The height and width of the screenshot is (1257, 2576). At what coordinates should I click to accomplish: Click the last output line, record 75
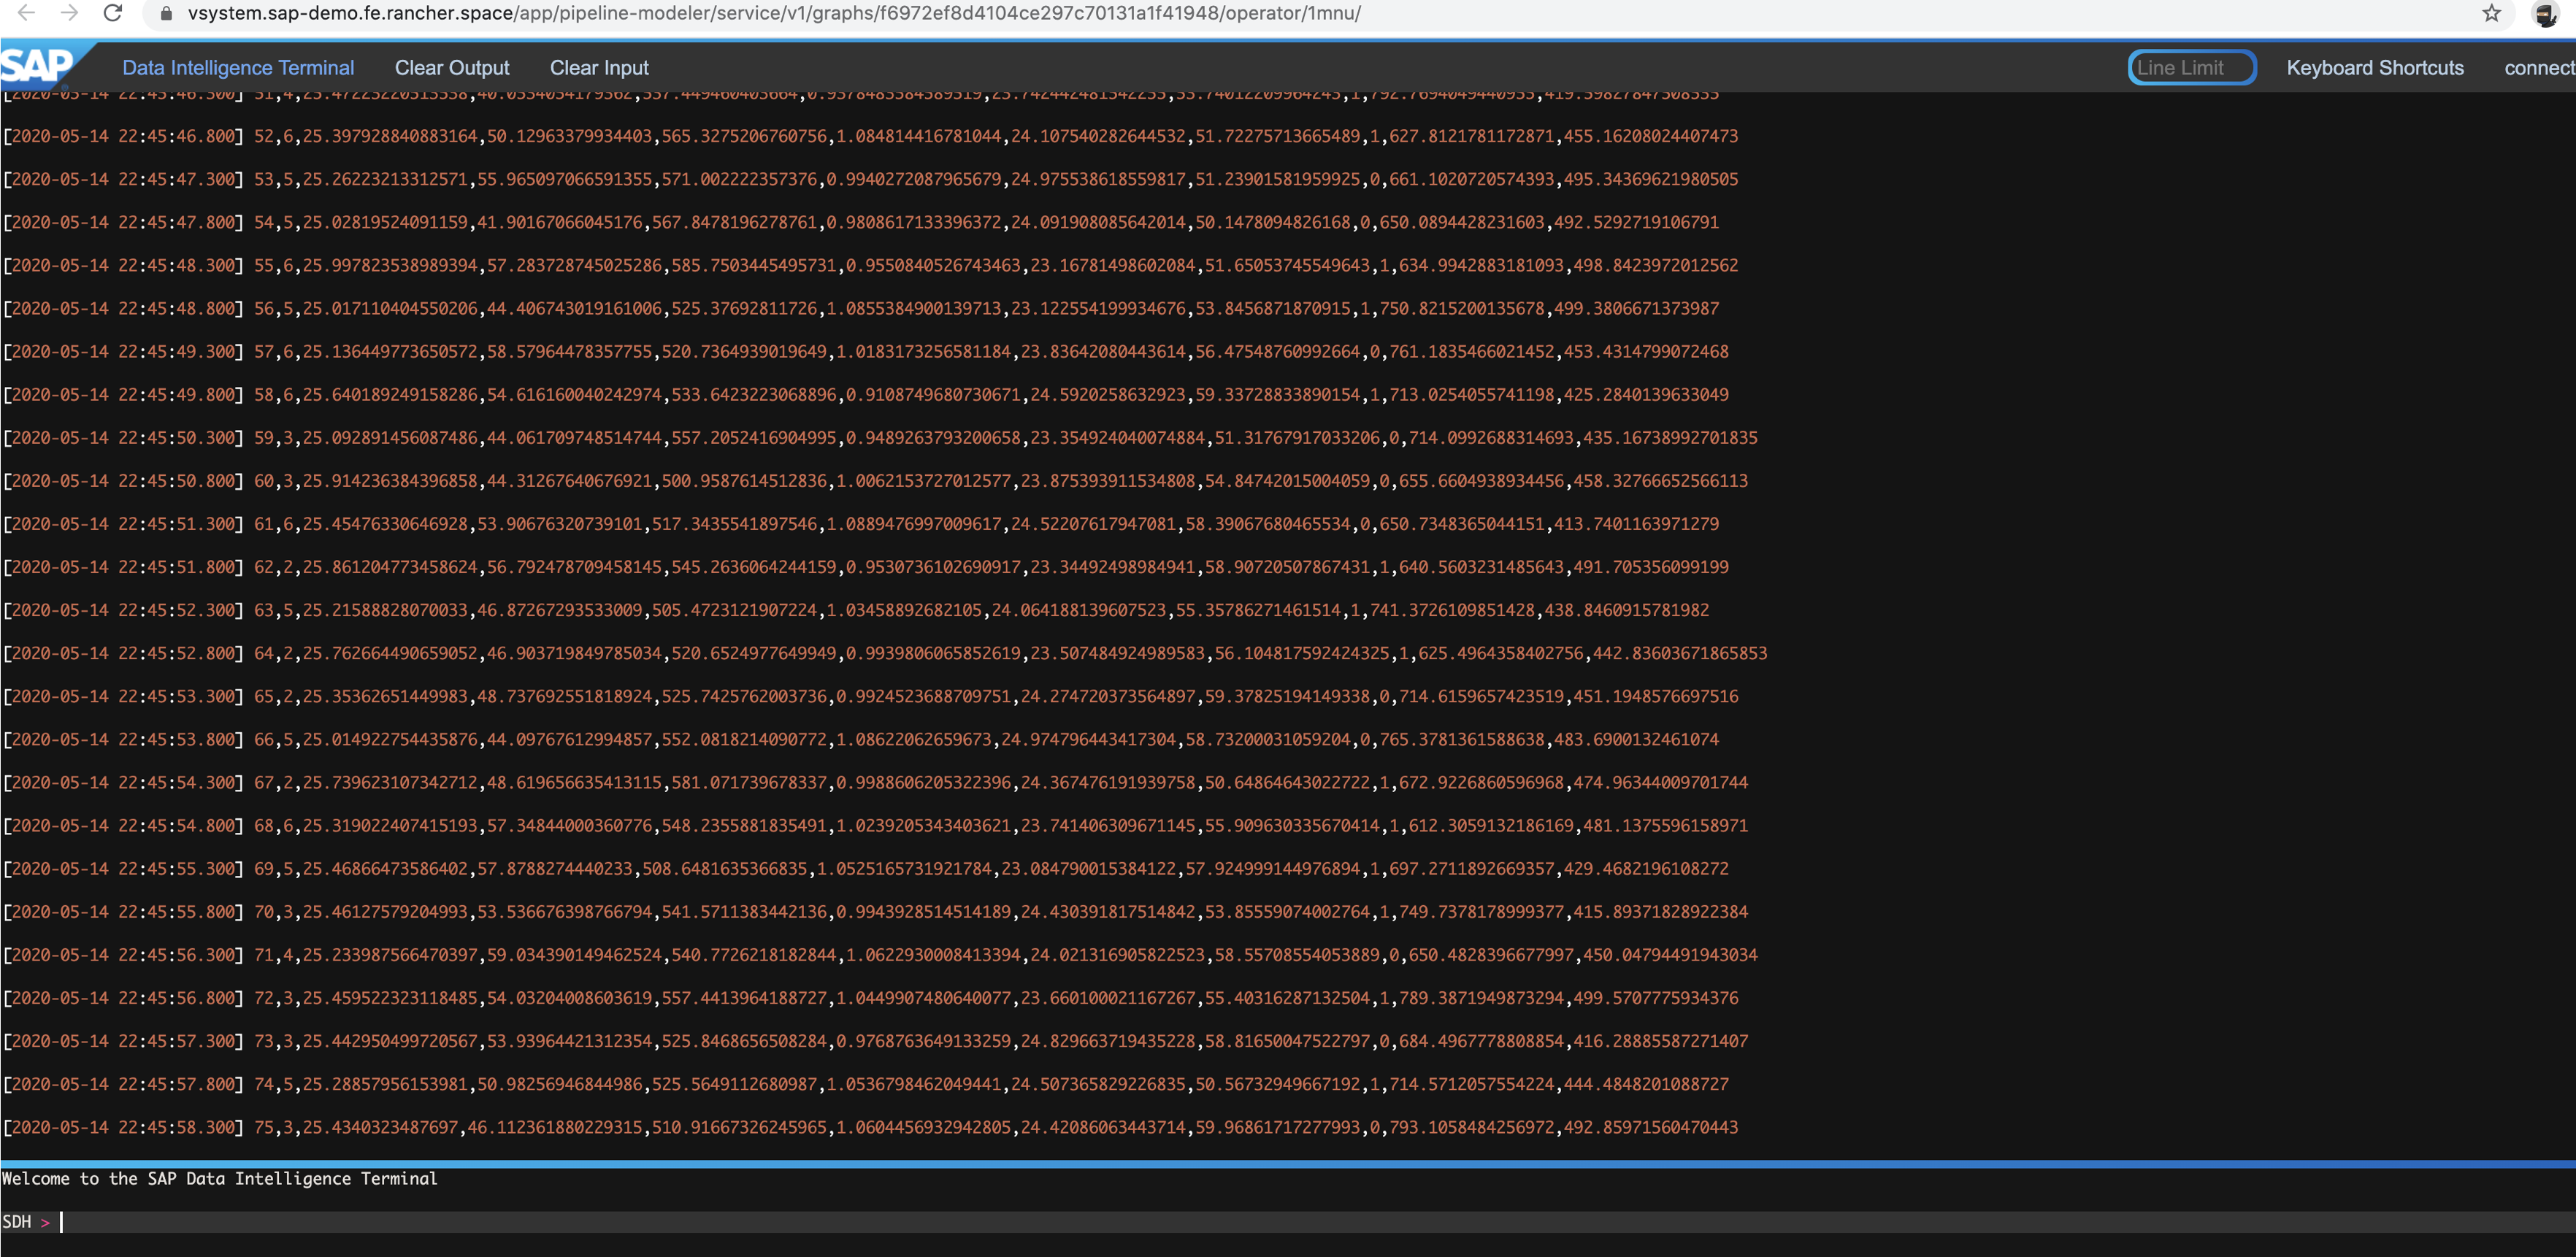(870, 1127)
